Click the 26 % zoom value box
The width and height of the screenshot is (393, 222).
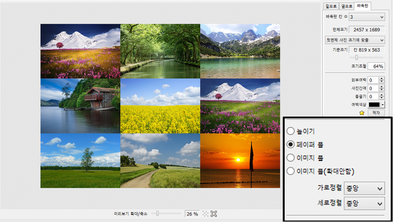[x=192, y=214]
